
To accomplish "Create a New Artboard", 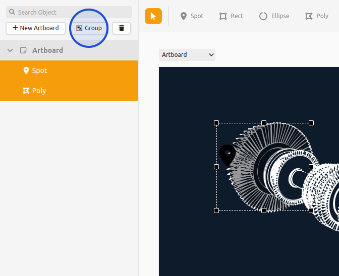I will coord(36,28).
